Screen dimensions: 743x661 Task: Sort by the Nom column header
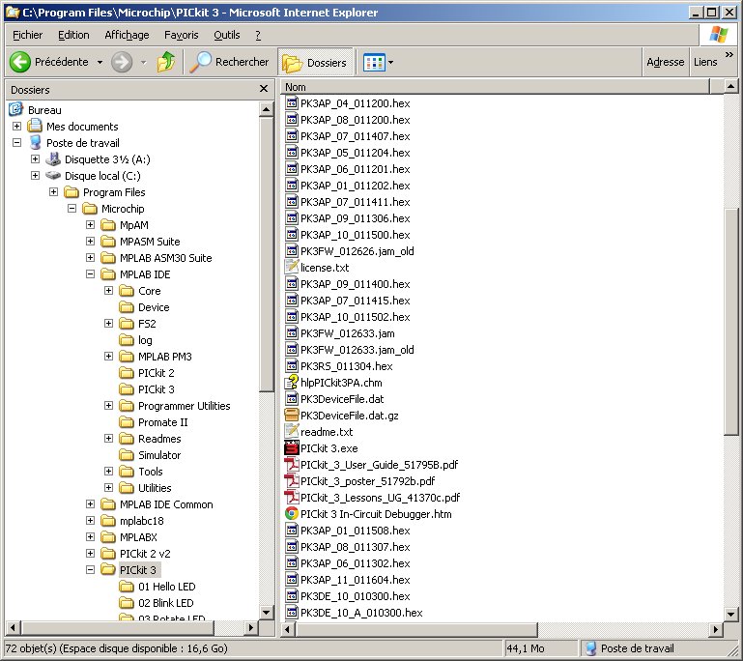coord(496,87)
